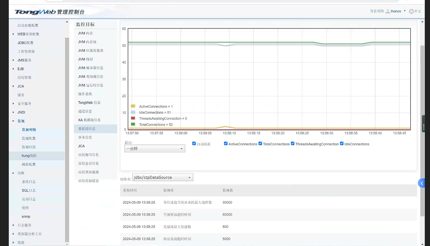
Task: Click the page scroll-down arrow at bottom right
Action: (x=422, y=244)
